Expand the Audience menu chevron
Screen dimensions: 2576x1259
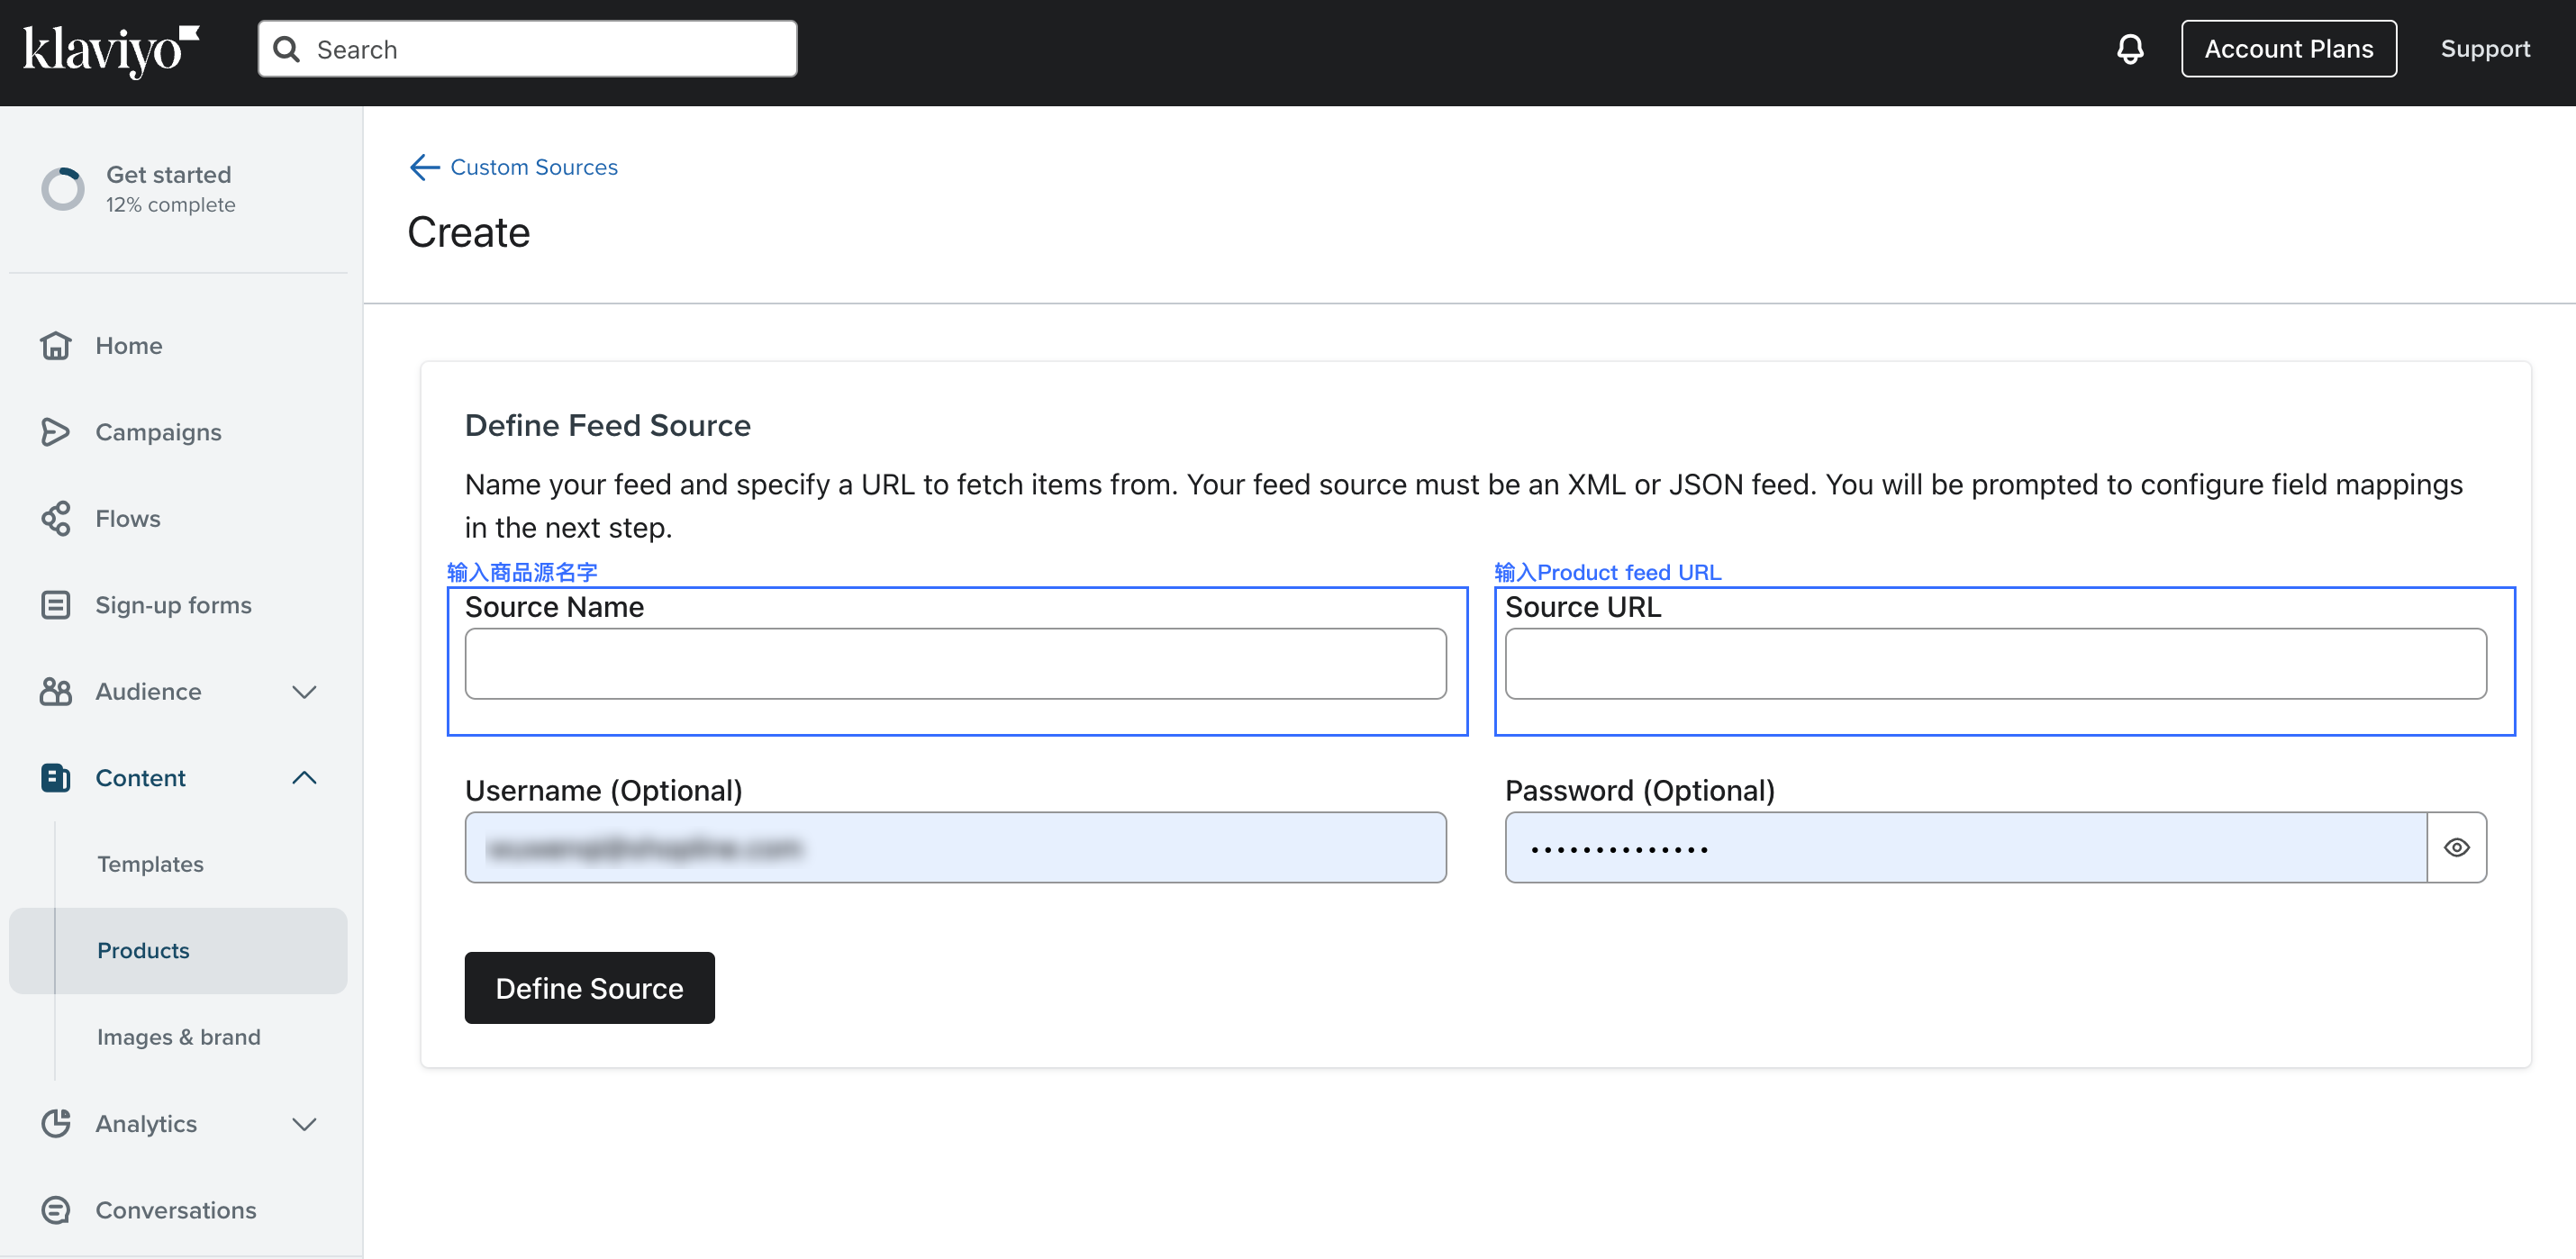point(304,692)
